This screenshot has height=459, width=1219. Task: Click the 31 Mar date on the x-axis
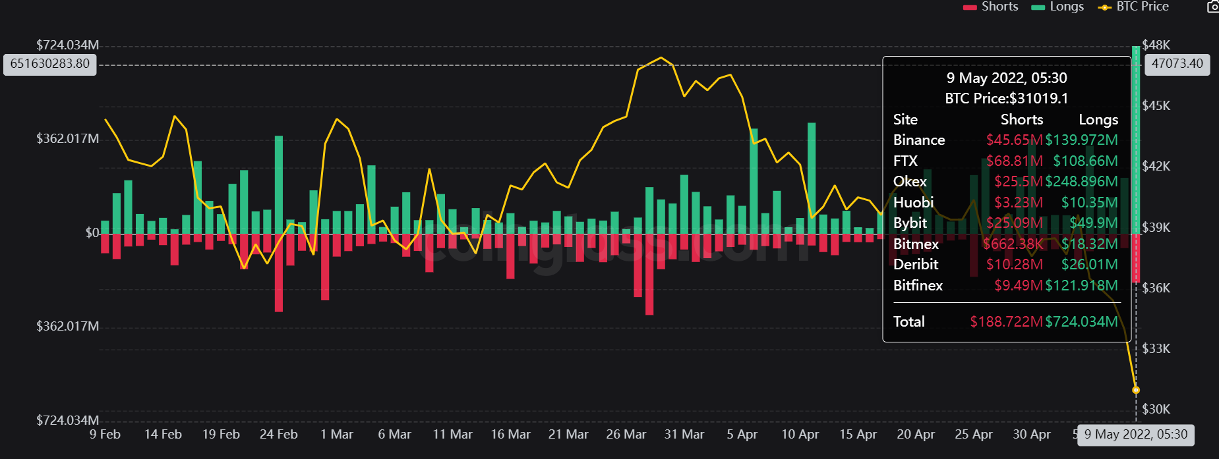(684, 435)
